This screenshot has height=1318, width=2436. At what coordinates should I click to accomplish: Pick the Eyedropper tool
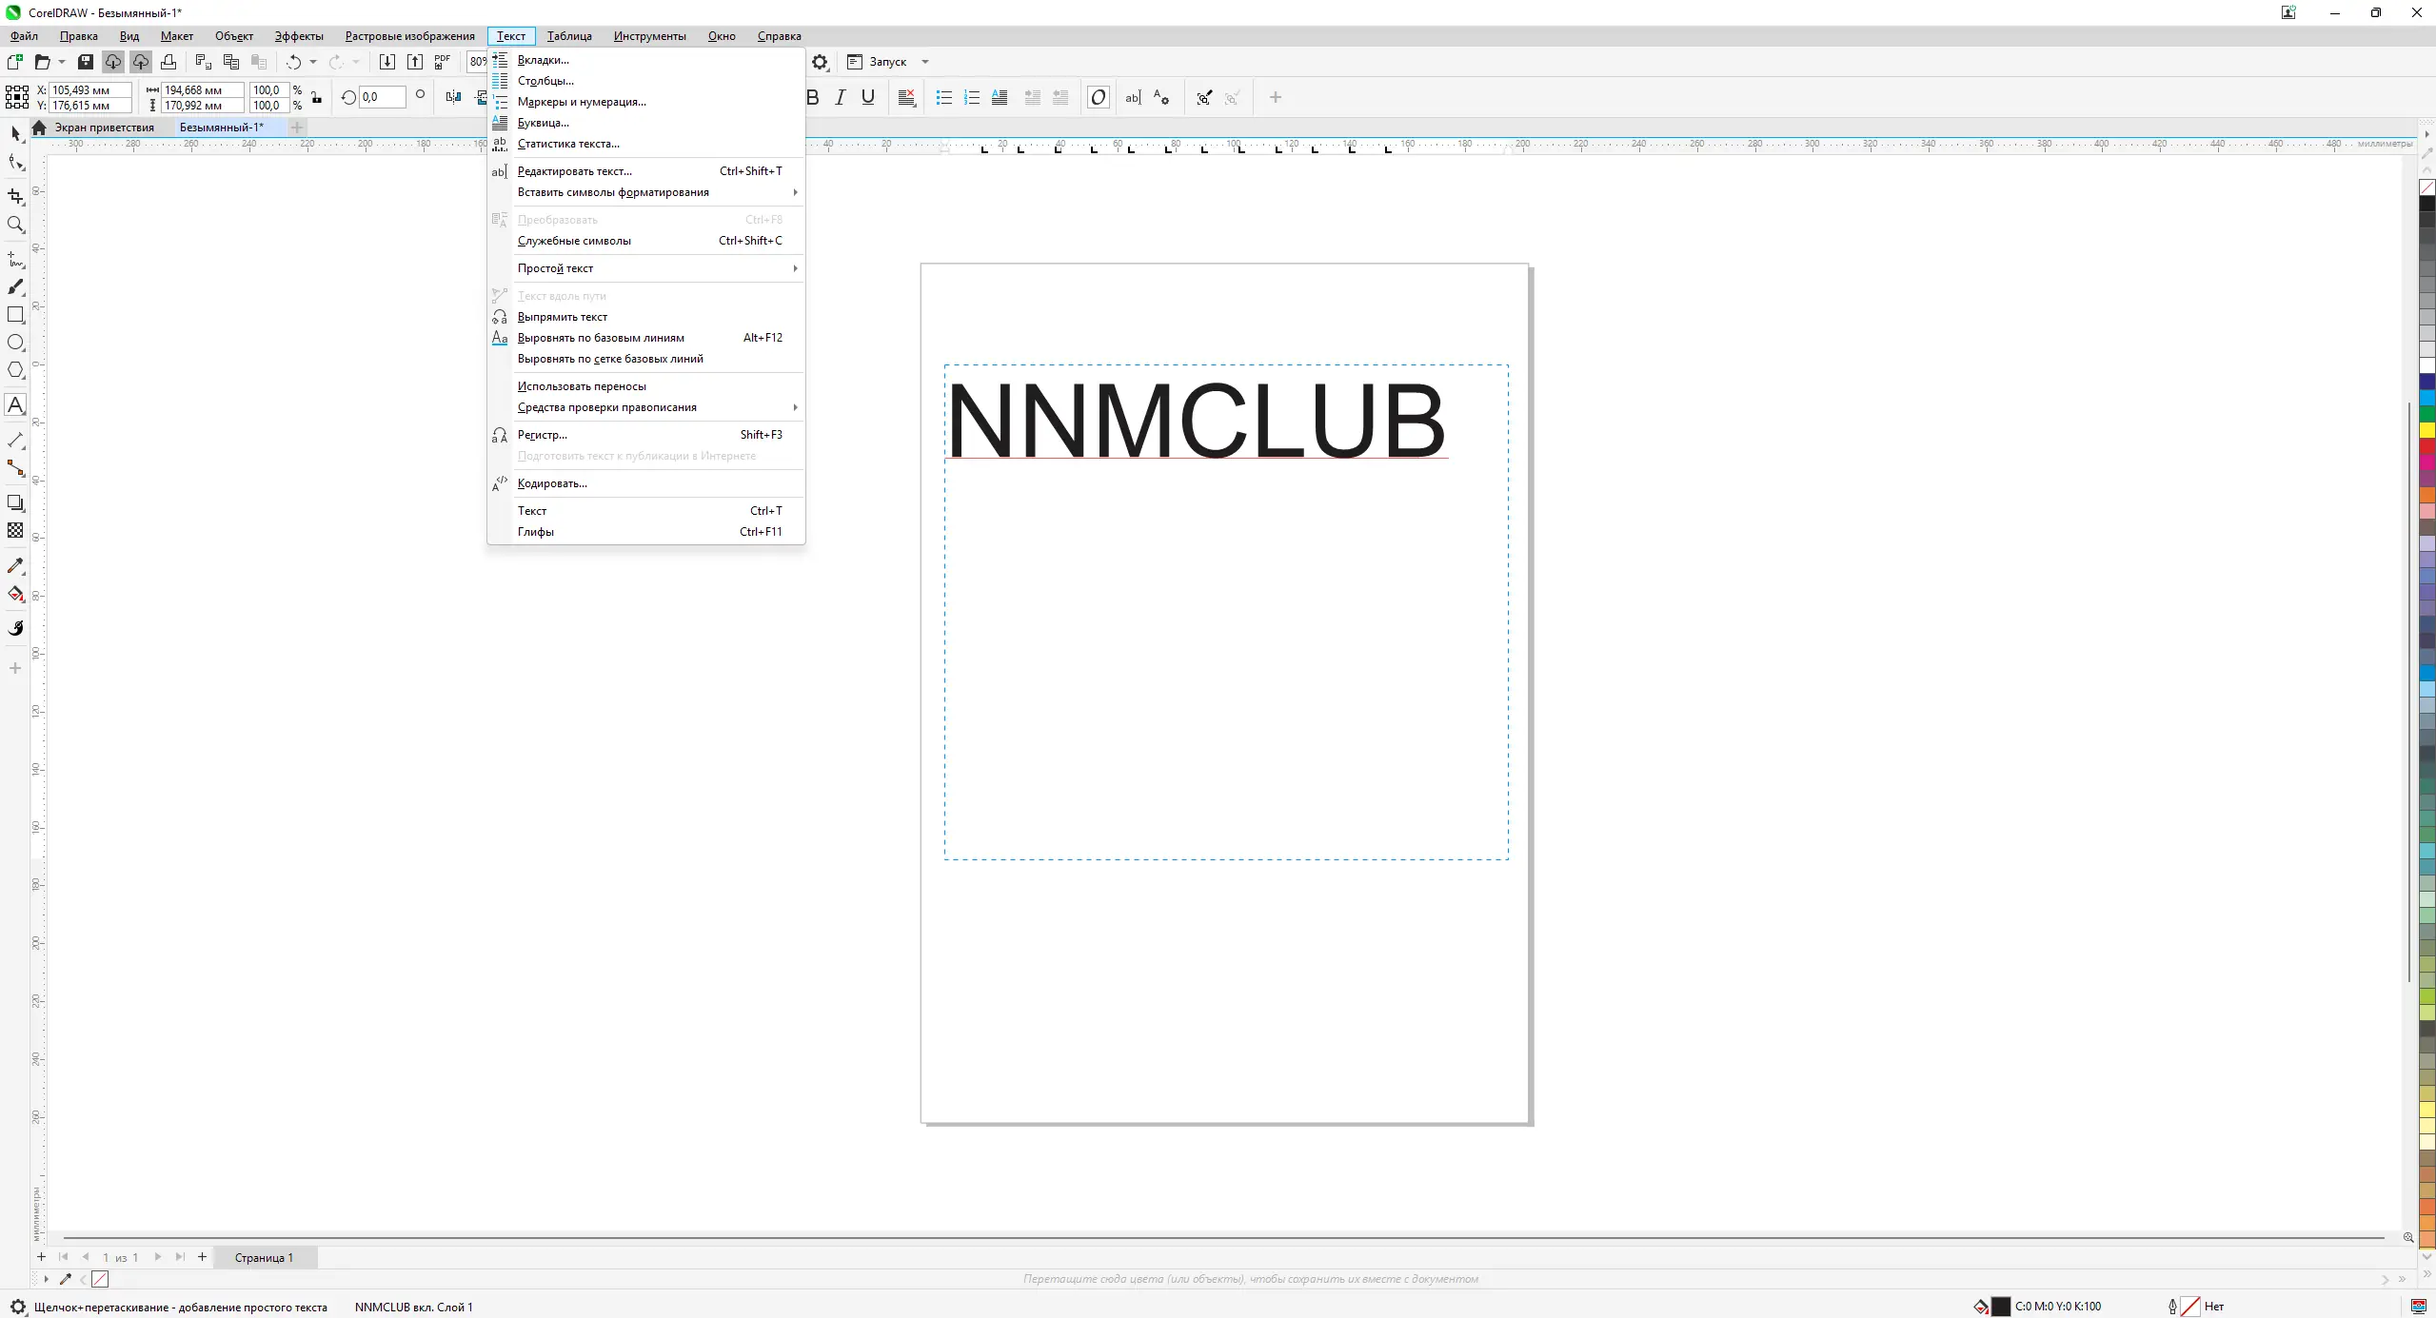pyautogui.click(x=15, y=565)
